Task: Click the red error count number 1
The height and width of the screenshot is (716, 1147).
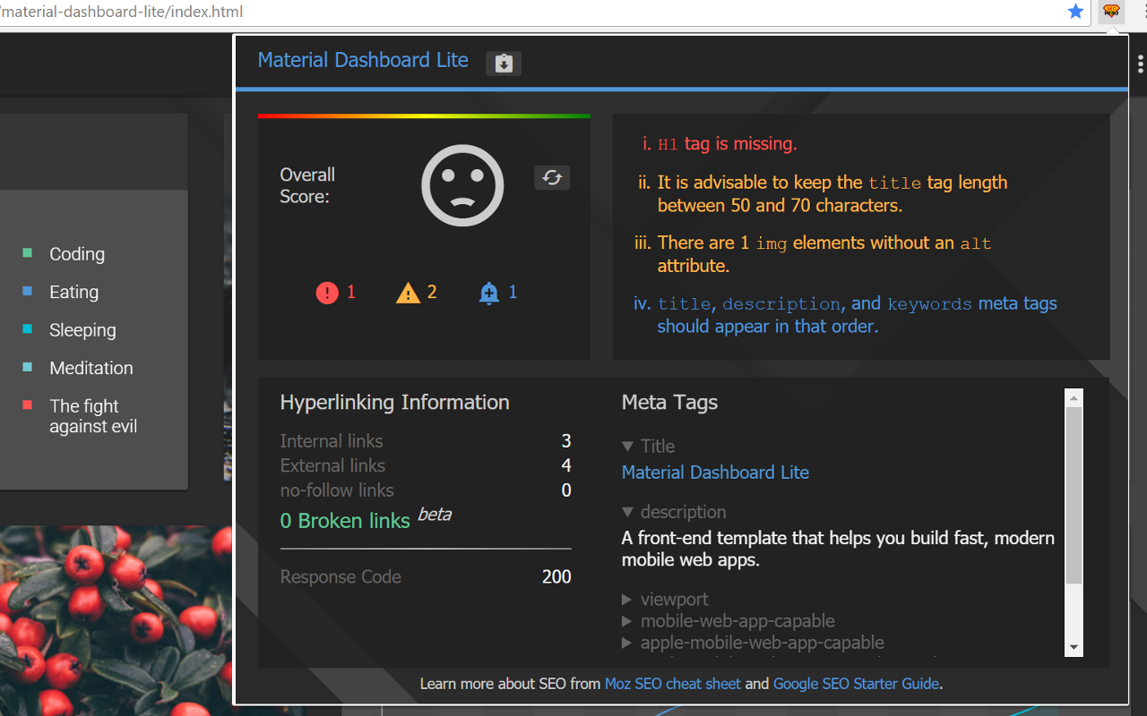Action: pyautogui.click(x=351, y=292)
